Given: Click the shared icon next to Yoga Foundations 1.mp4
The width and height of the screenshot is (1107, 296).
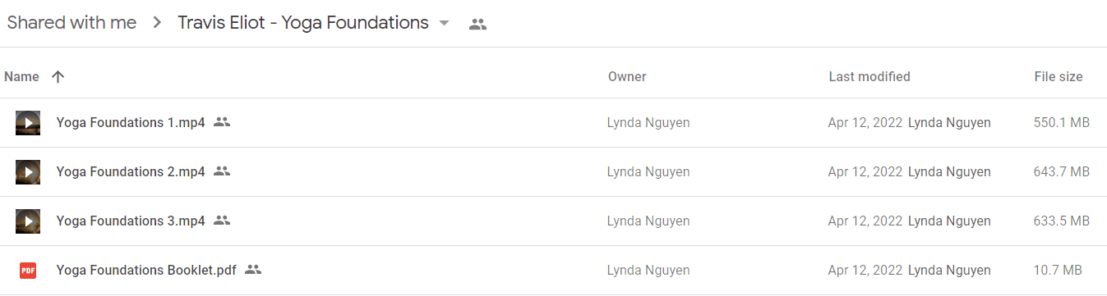Looking at the screenshot, I should pyautogui.click(x=222, y=122).
